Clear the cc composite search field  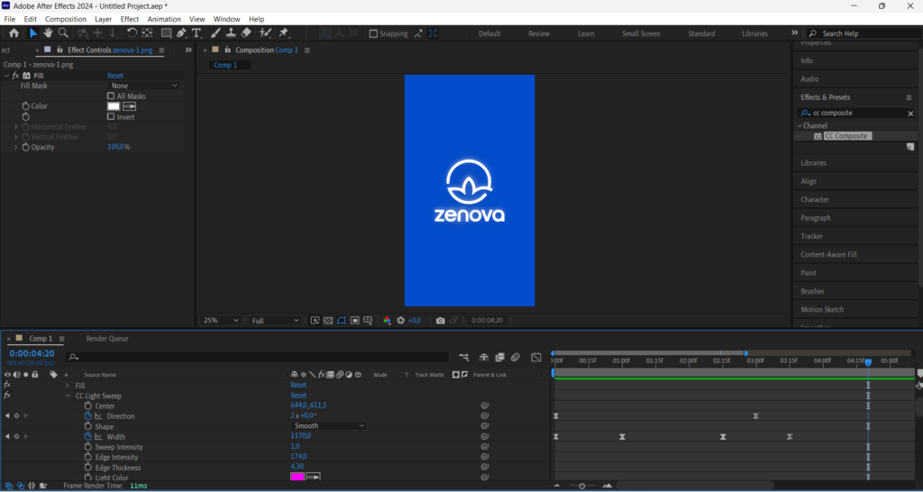pos(910,114)
